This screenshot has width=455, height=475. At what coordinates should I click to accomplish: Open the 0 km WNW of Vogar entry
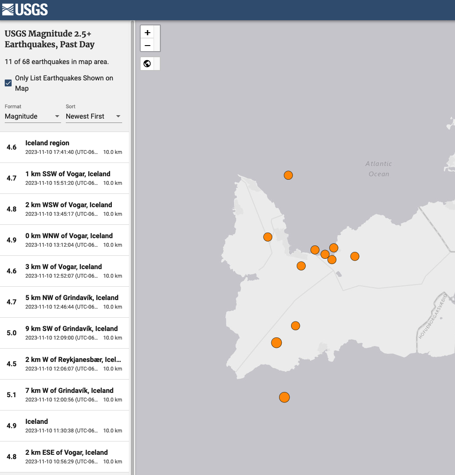coord(65,240)
